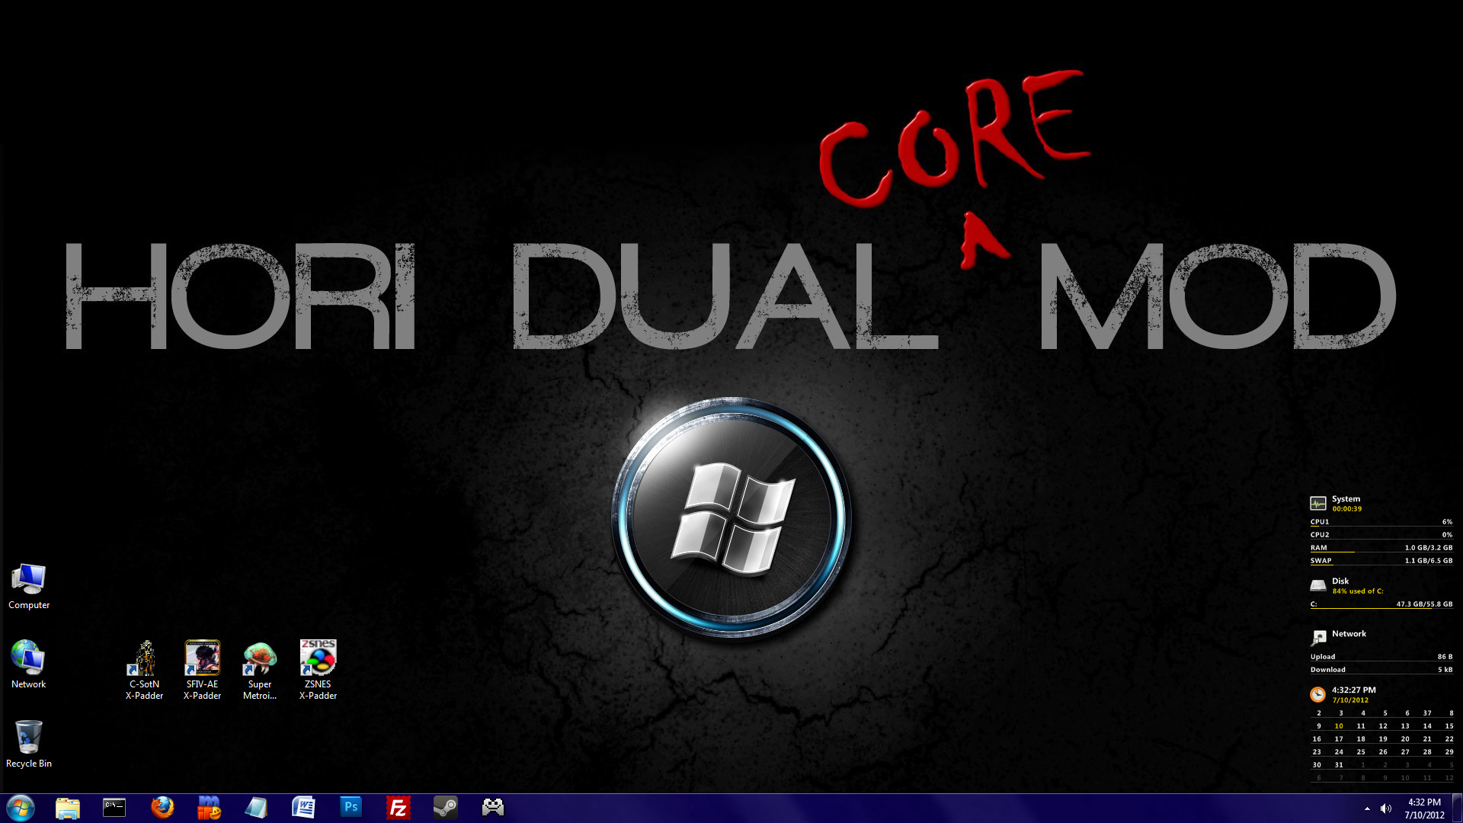Select day 31 in the calendar widget
Image resolution: width=1463 pixels, height=823 pixels.
[1339, 765]
